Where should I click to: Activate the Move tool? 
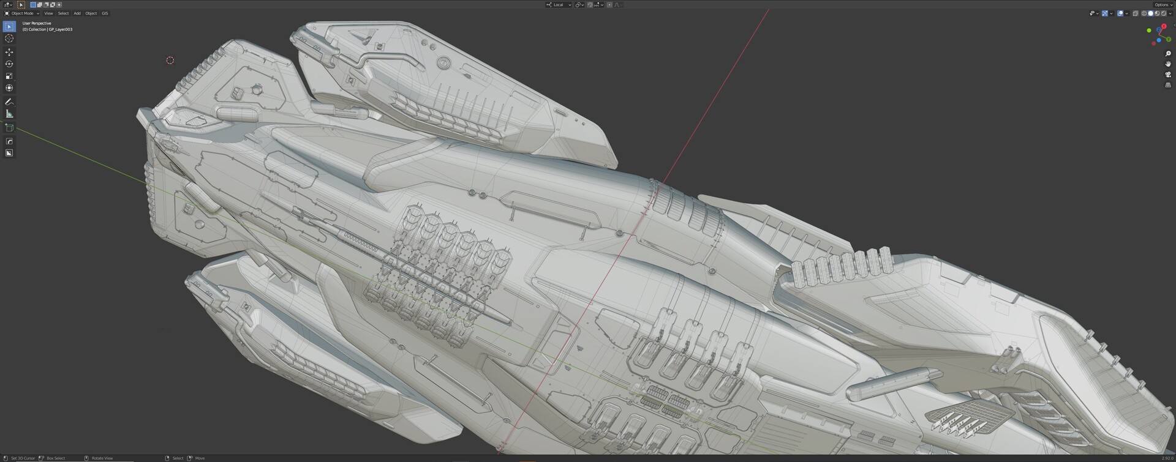(9, 52)
